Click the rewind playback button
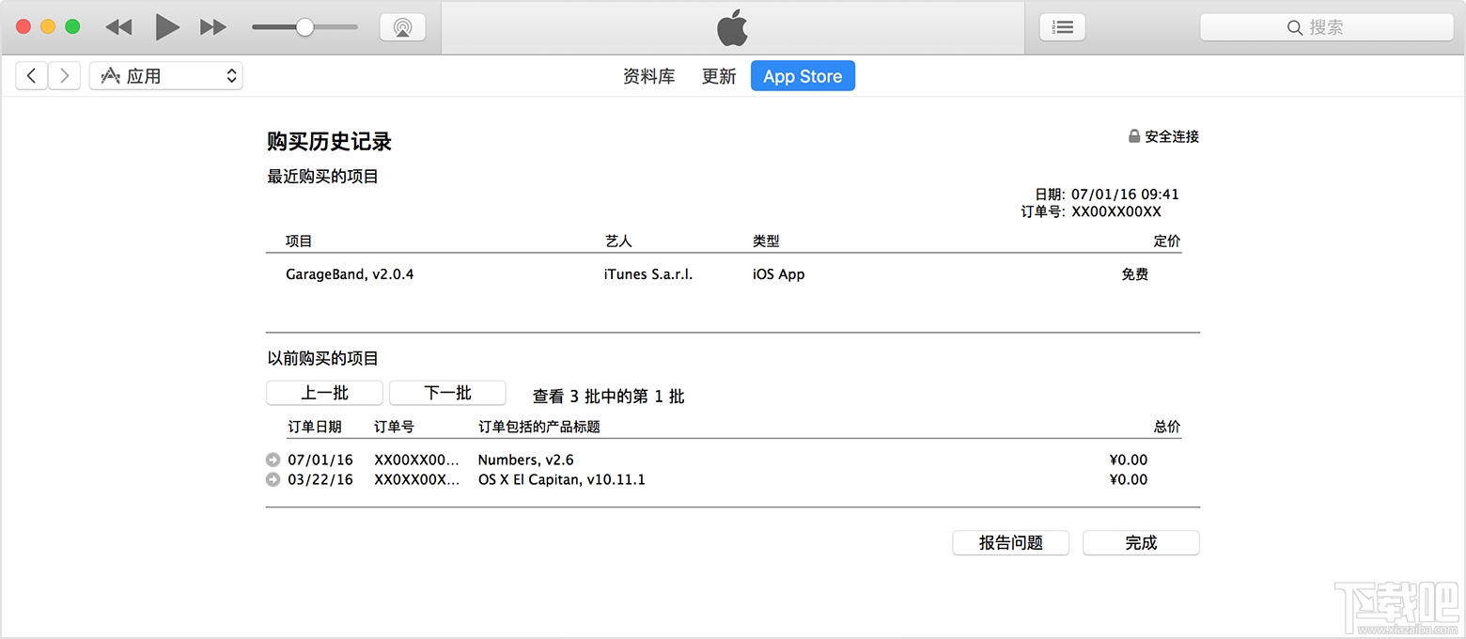This screenshot has height=639, width=1466. click(118, 27)
